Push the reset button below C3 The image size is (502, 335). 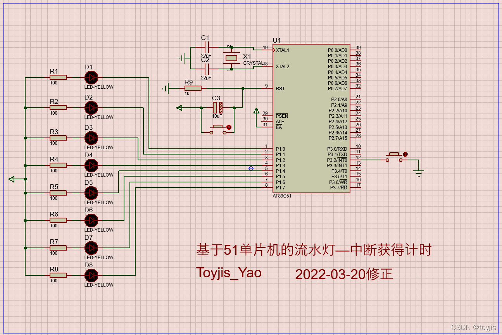coord(218,129)
